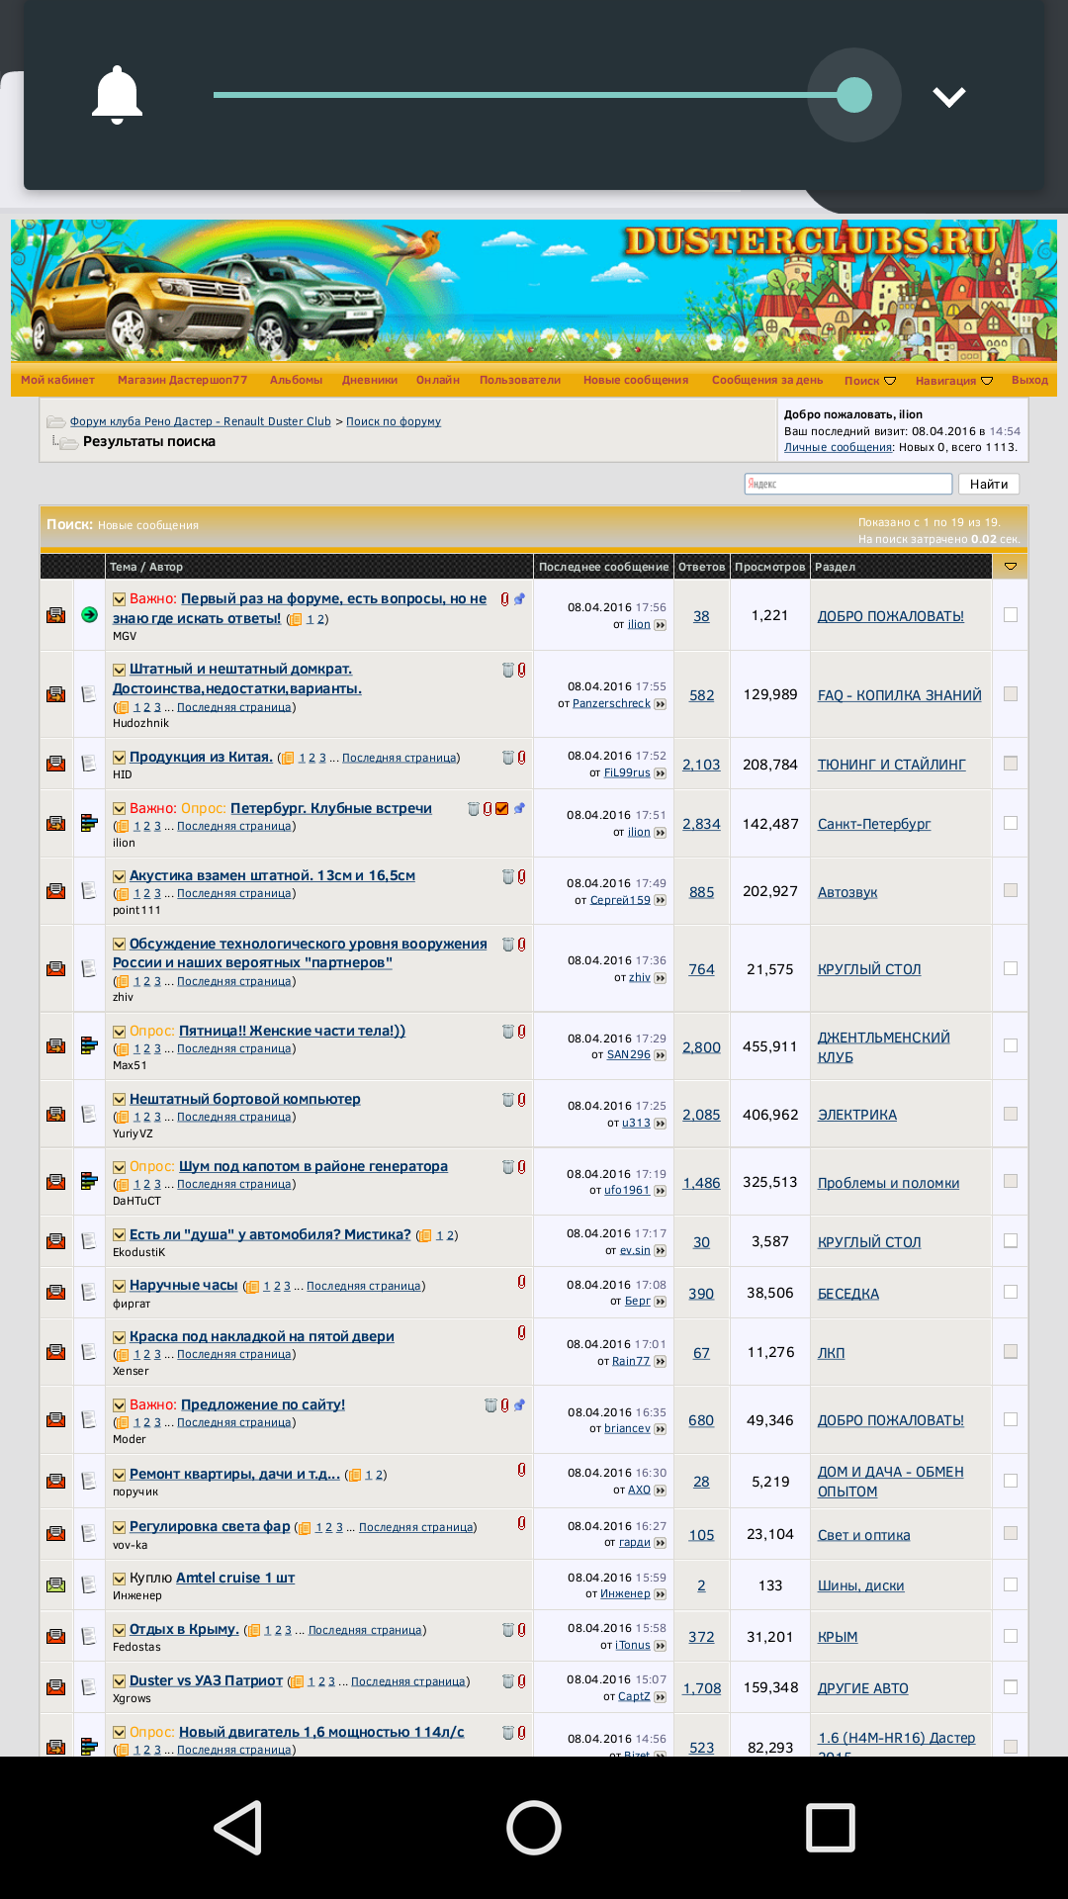Open reply count 2,834 for Петербург thread
This screenshot has height=1899, width=1068.
701,824
